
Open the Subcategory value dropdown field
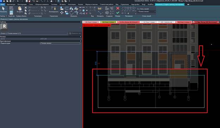tap(60, 43)
